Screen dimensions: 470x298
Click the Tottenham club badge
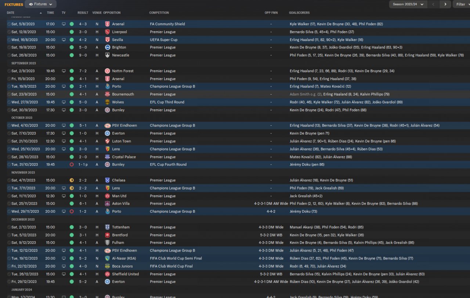click(108, 227)
